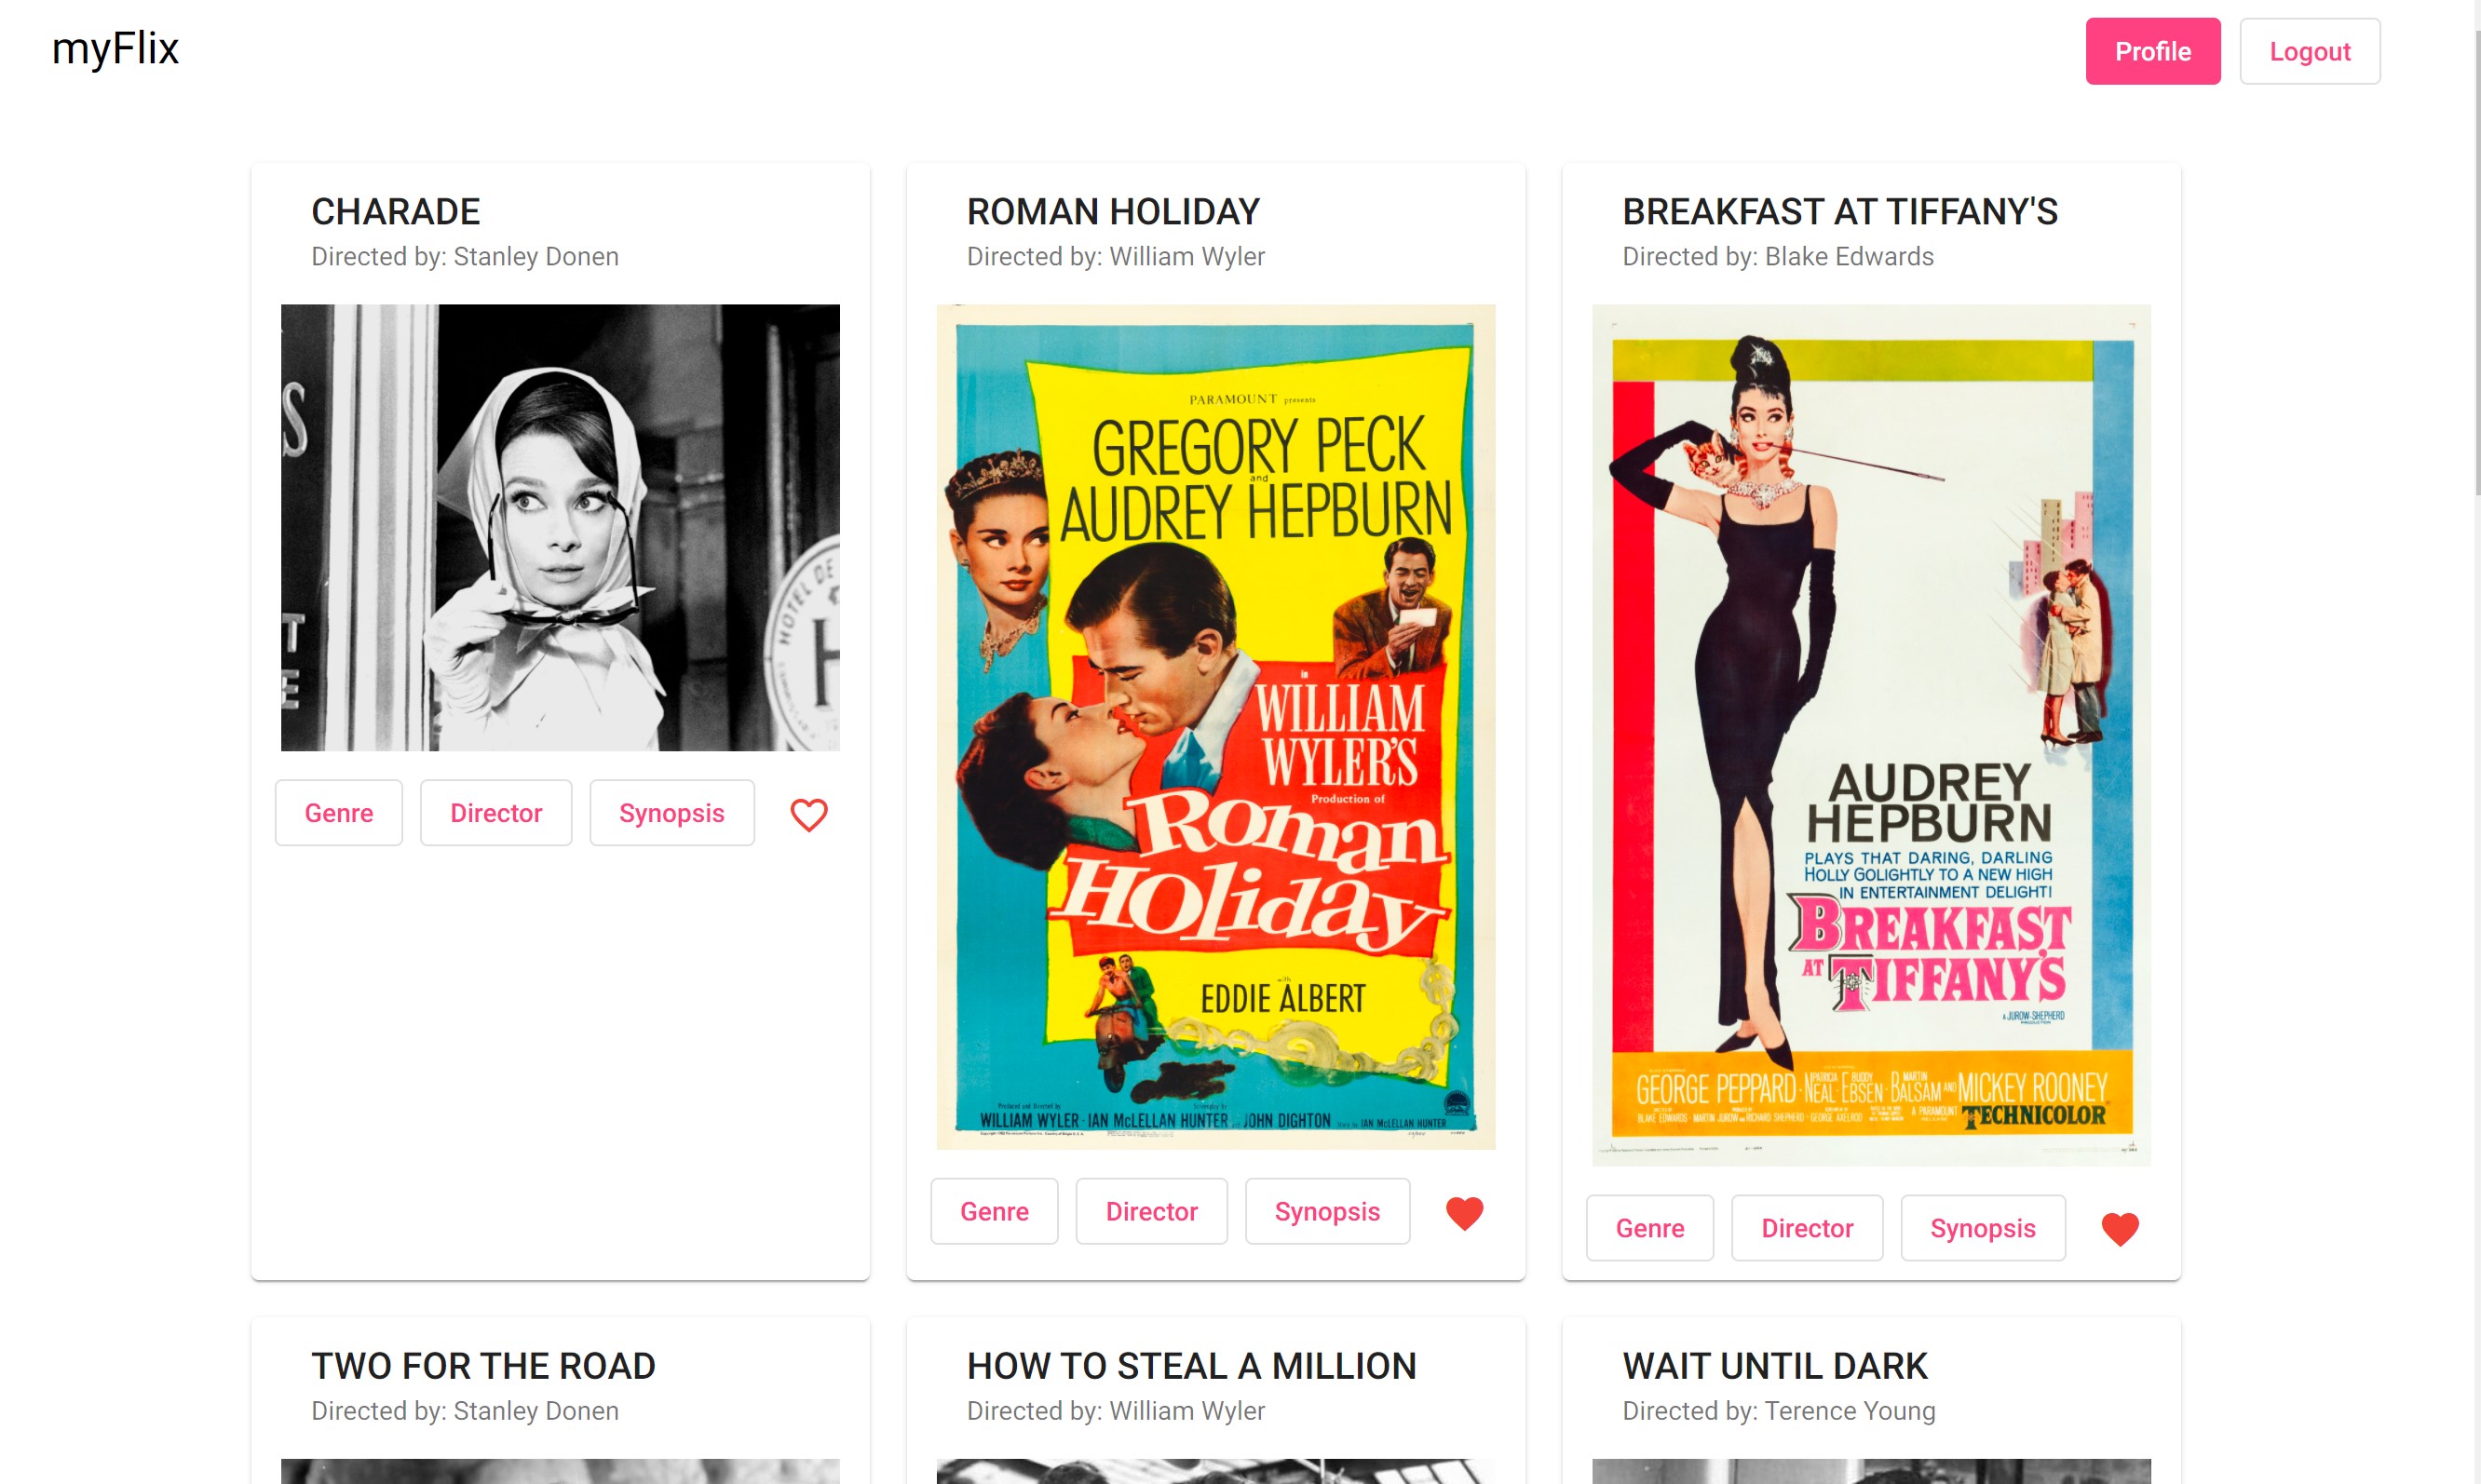View Synopsis of Roman Holiday

click(x=1326, y=1211)
